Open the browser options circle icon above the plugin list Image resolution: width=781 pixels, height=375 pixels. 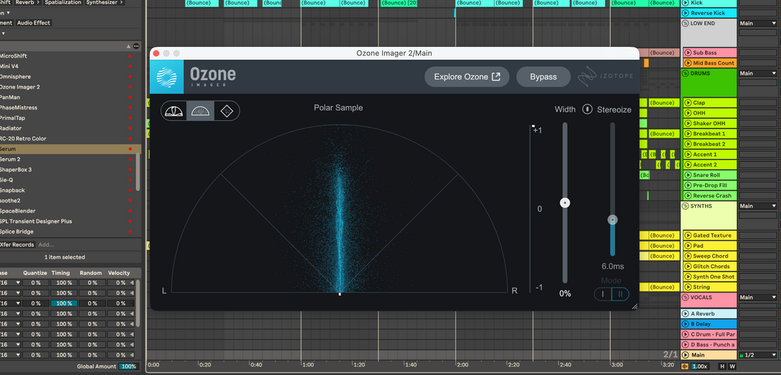[x=136, y=46]
